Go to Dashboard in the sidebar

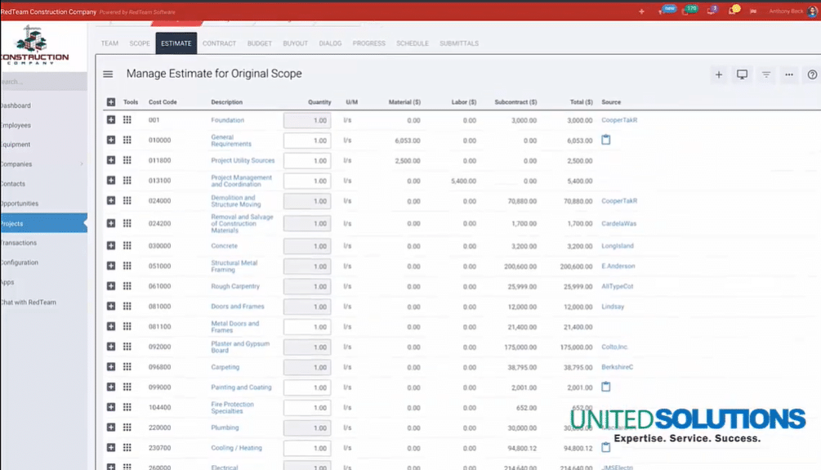pyautogui.click(x=16, y=105)
